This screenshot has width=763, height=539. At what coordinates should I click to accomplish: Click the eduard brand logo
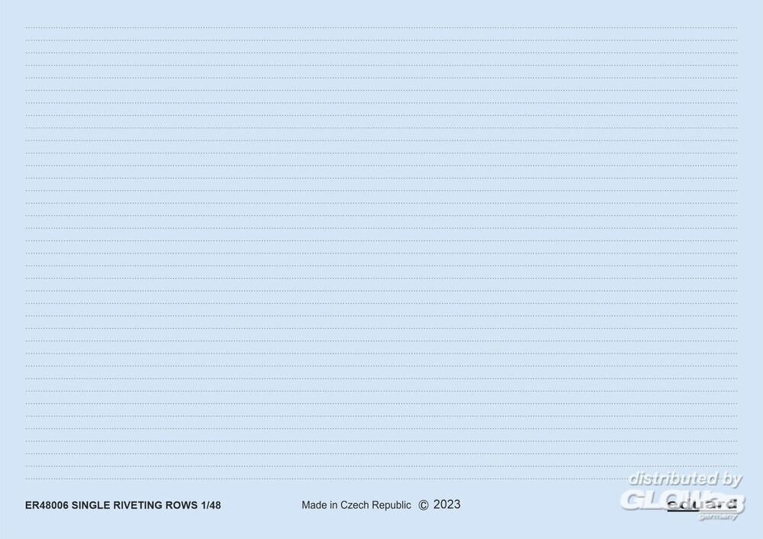tap(702, 505)
